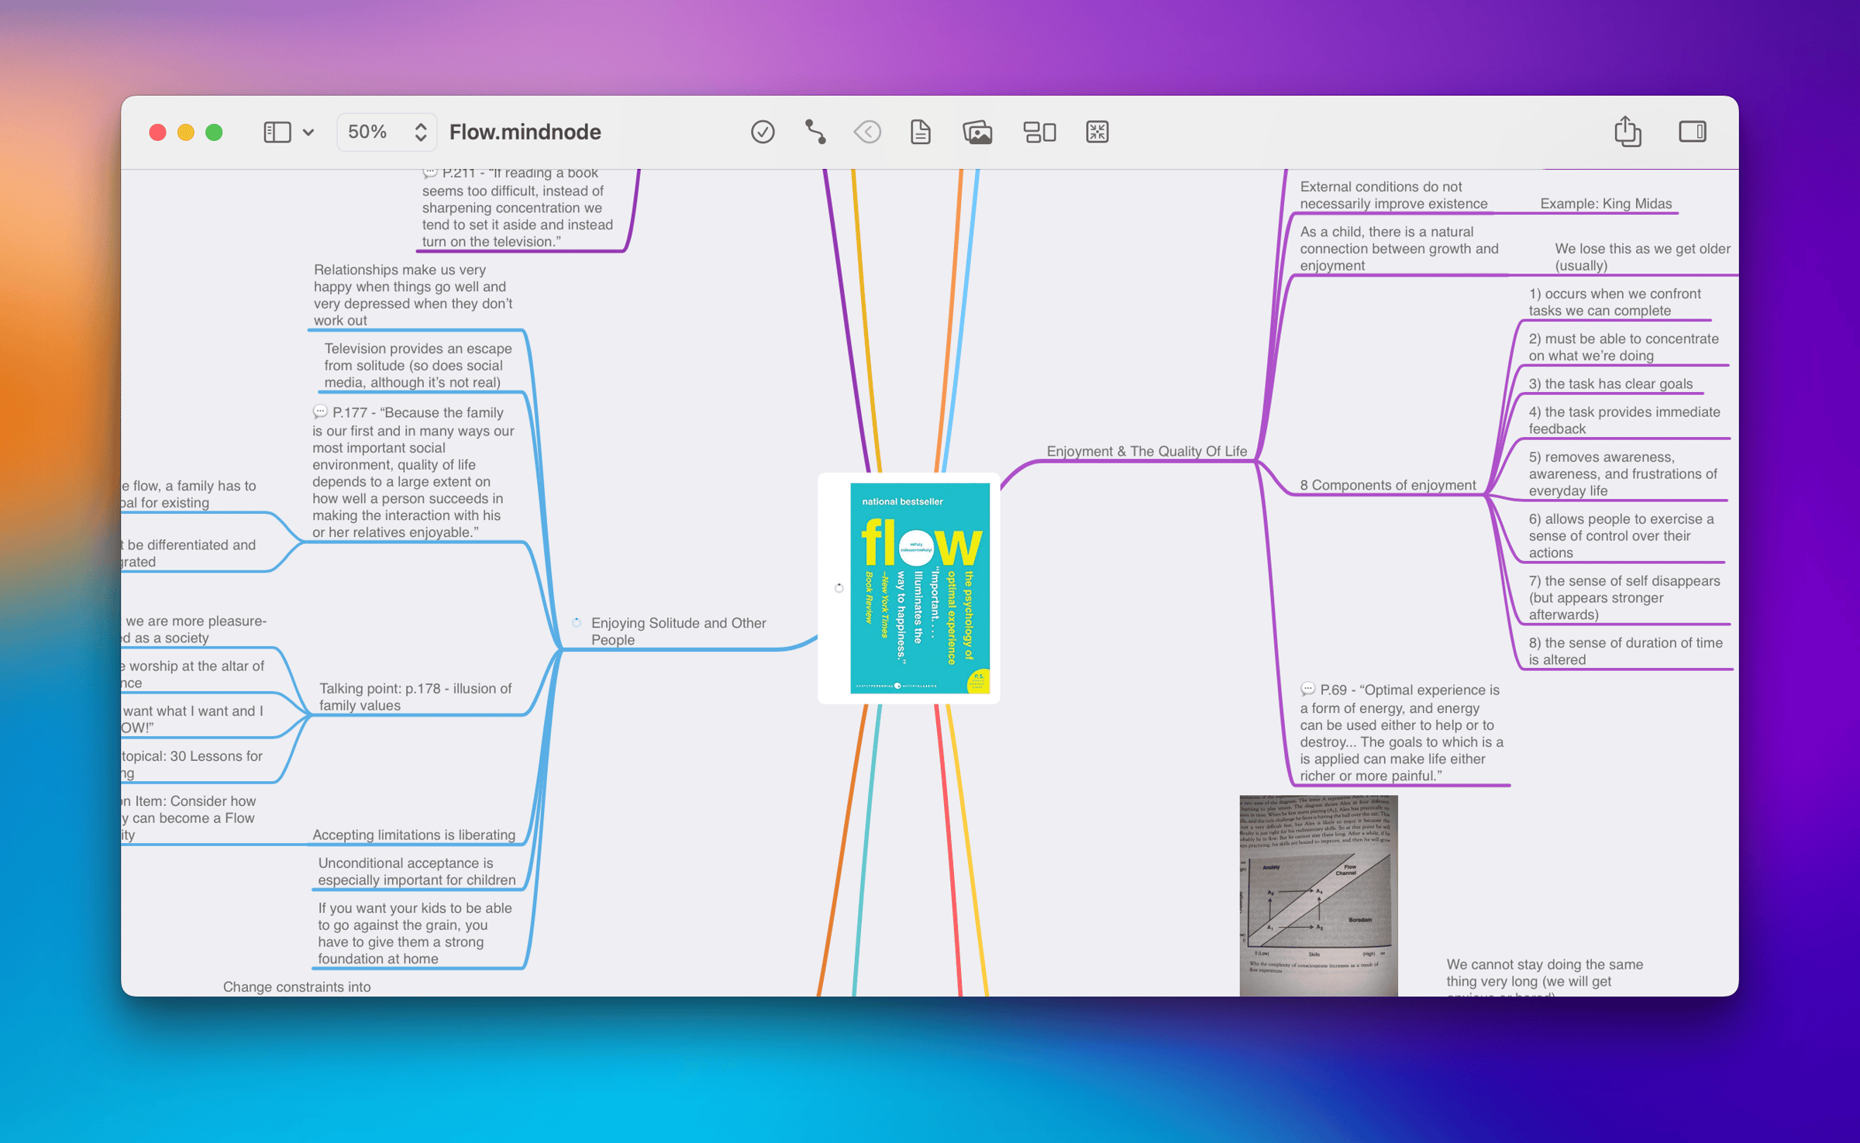Screen dimensions: 1860x1143
Task: Select '6) allows people to exercise' node
Action: coord(1621,535)
